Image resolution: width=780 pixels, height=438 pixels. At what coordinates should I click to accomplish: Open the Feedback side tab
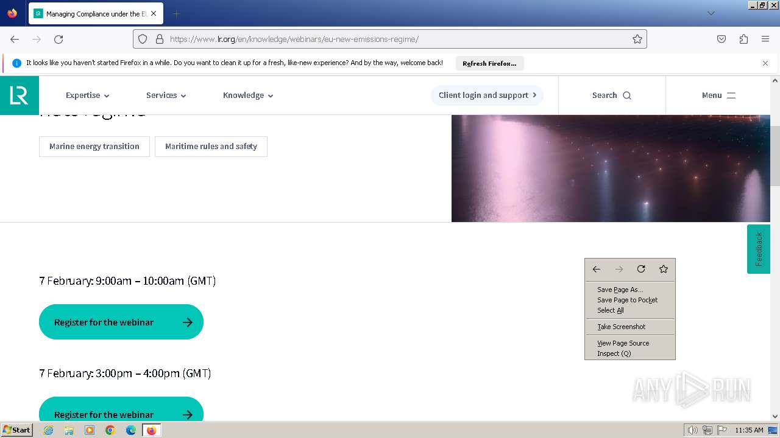[x=759, y=249]
